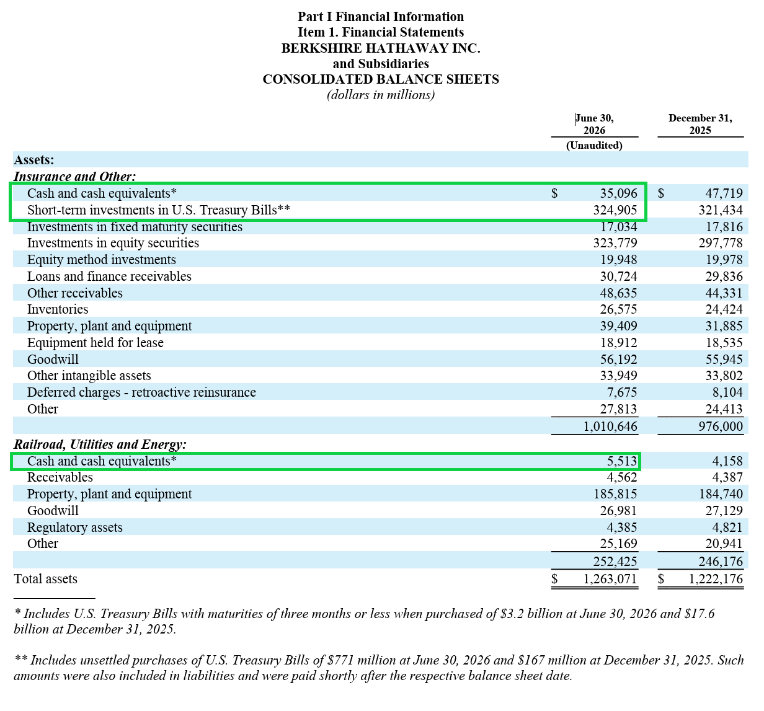764x711 pixels.
Task: Select the Loans and finance receivables label
Action: tap(109, 276)
